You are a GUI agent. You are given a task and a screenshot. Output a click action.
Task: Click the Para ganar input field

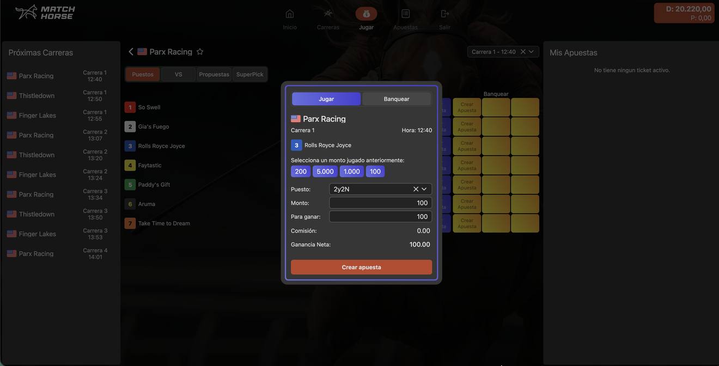(x=381, y=216)
